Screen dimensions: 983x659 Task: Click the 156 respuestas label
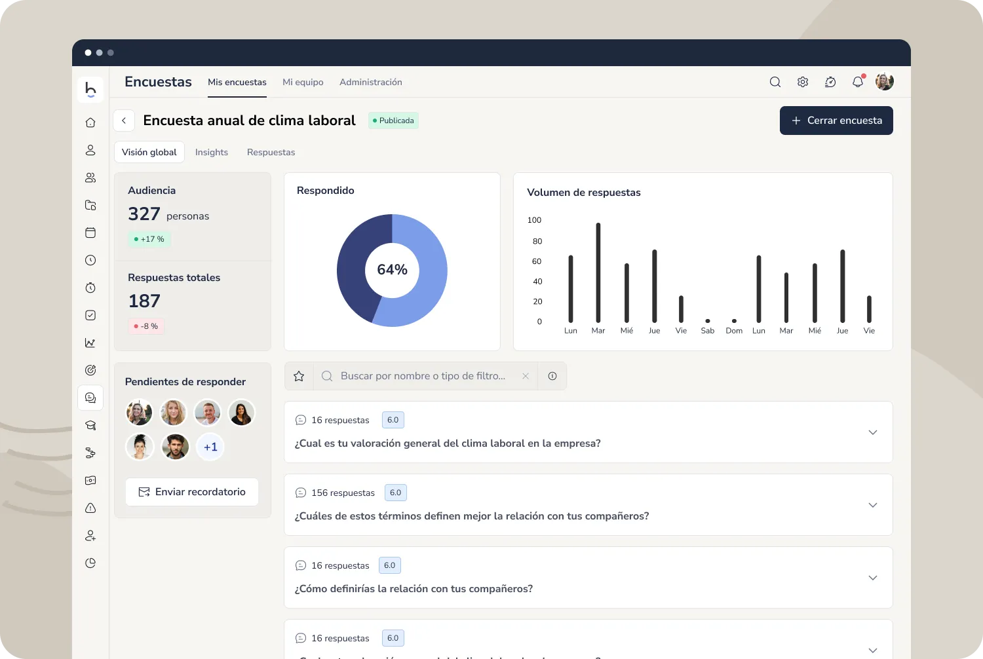click(x=343, y=493)
